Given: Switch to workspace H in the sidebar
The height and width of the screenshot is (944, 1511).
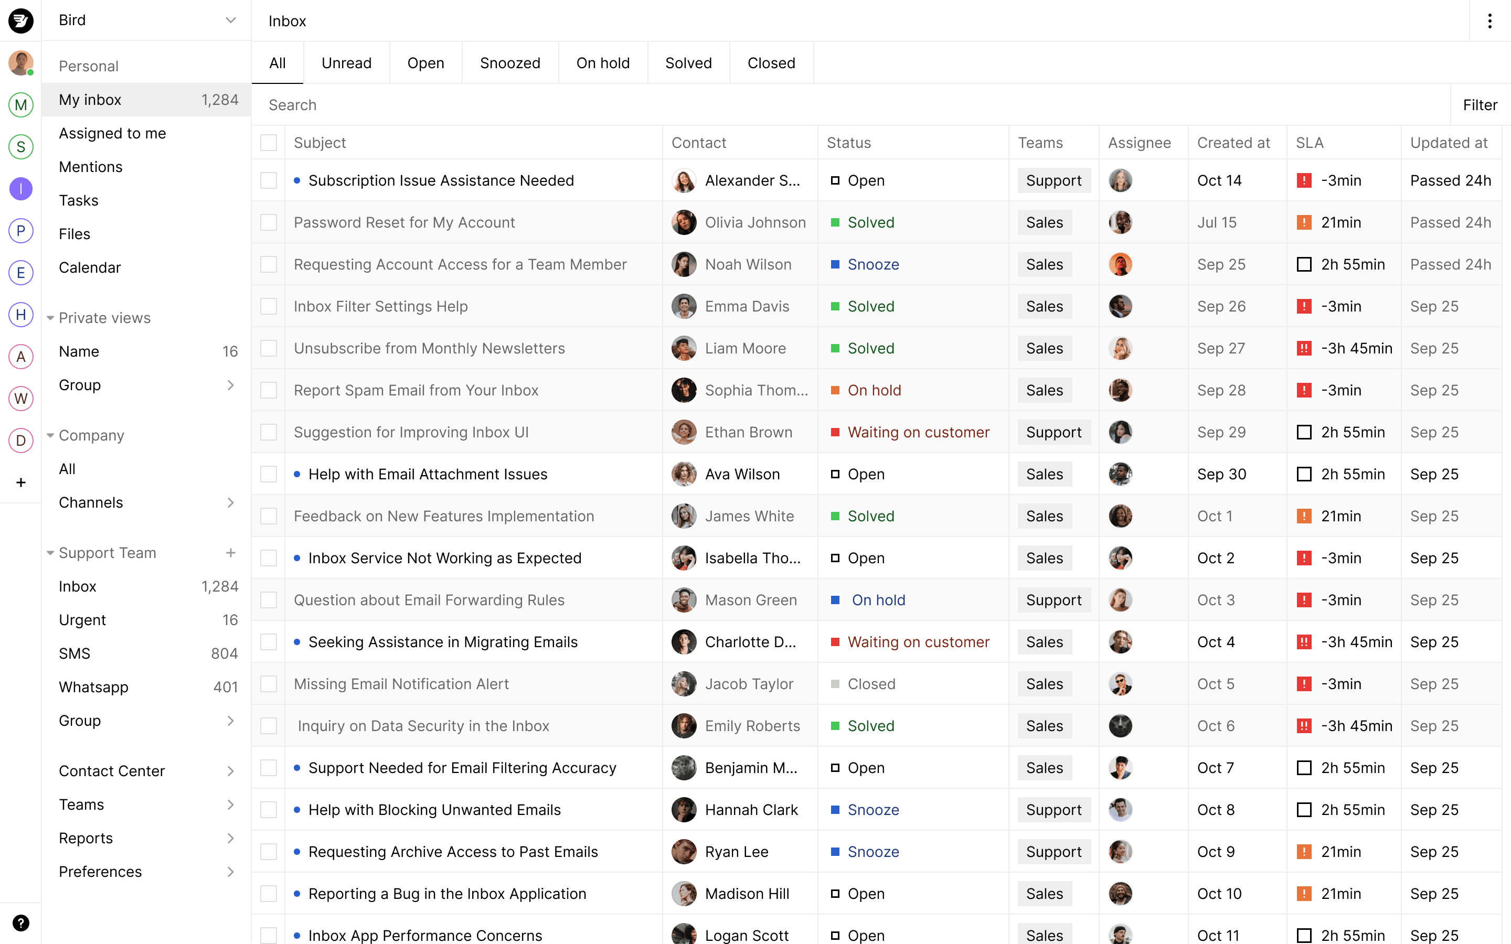Looking at the screenshot, I should [20, 315].
